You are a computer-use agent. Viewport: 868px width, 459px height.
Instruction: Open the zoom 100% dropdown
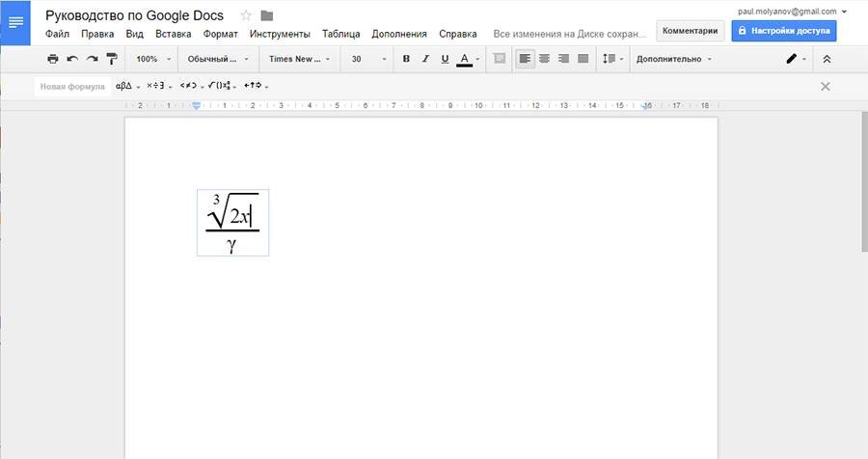pos(153,59)
